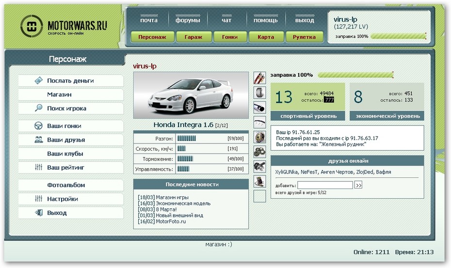Open помощь in top menu

(265, 20)
